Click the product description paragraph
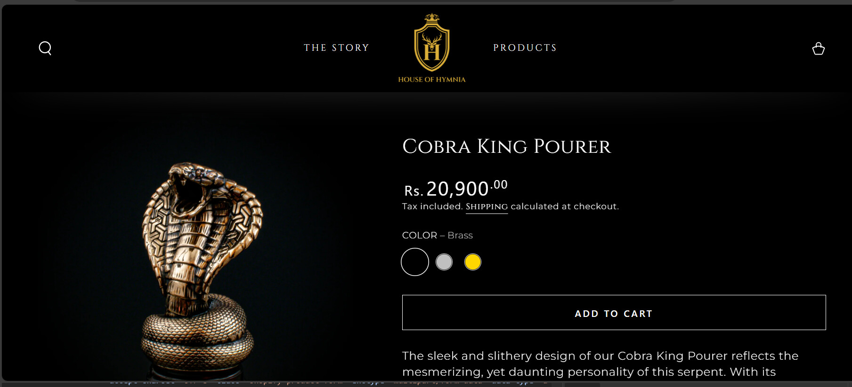 click(600, 363)
